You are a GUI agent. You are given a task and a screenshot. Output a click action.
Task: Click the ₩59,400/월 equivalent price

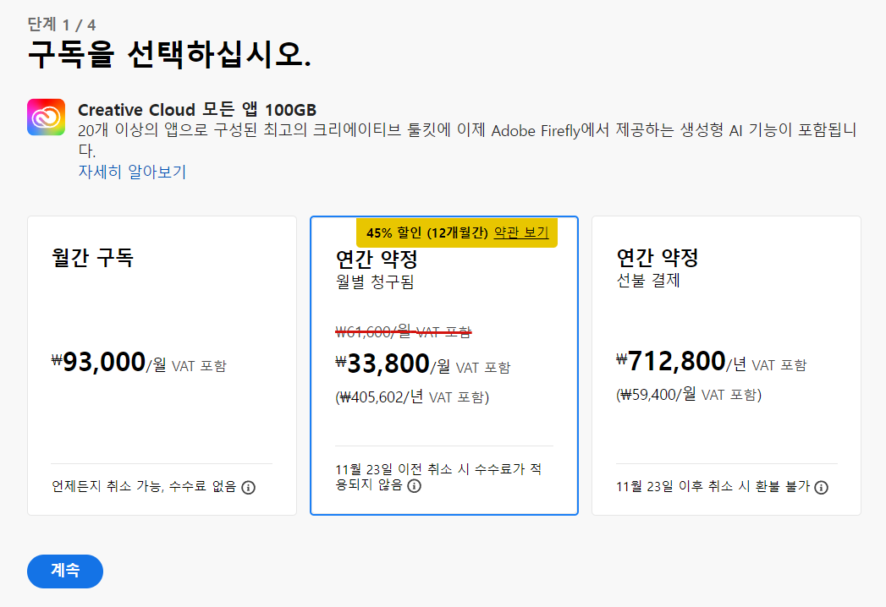[x=689, y=394]
